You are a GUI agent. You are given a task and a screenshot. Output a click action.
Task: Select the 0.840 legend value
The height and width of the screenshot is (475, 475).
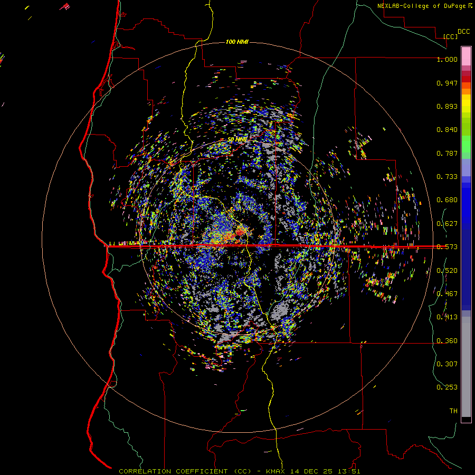point(447,130)
